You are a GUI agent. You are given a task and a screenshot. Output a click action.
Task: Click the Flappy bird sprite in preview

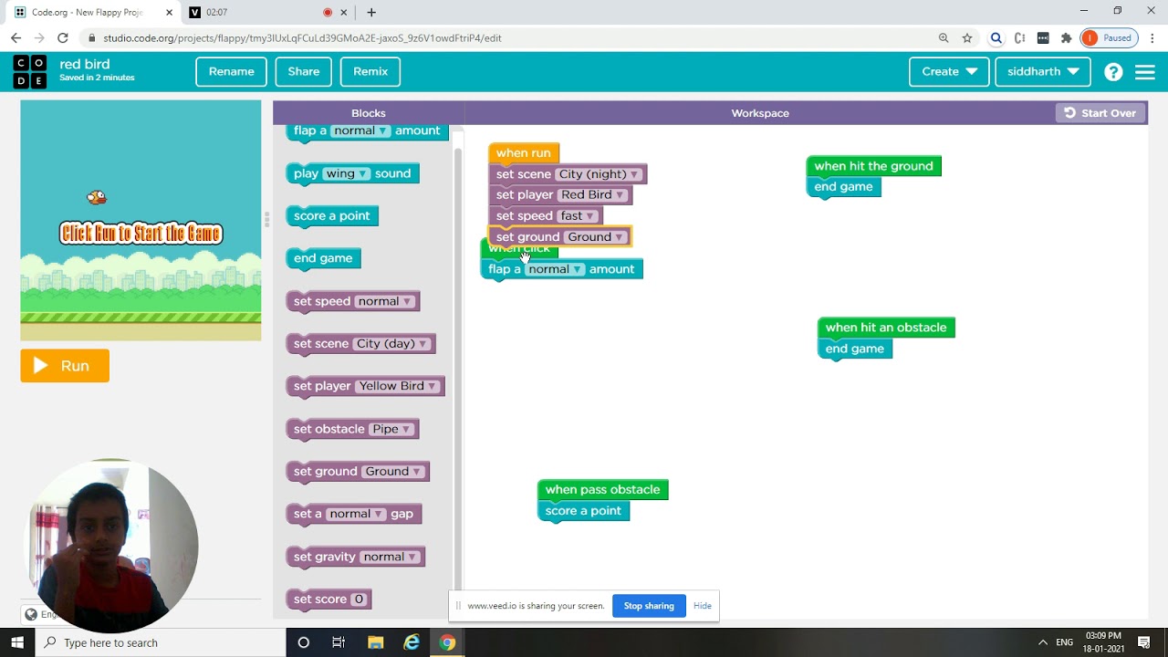pos(96,197)
